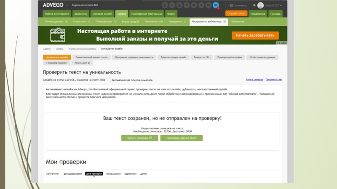The height and width of the screenshot is (189, 337).
Task: Open the page document icon in the header
Action: click(179, 5)
